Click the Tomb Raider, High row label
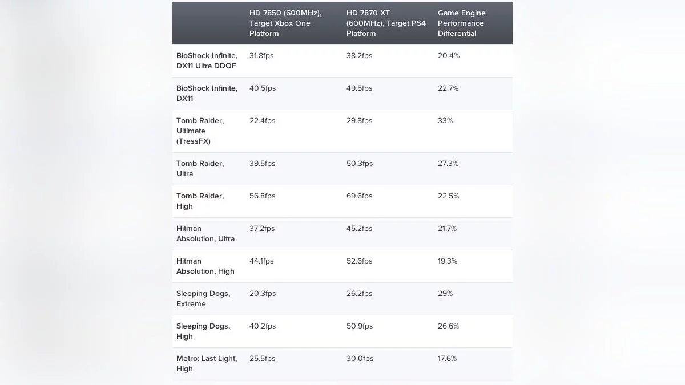This screenshot has width=685, height=385. (x=200, y=201)
